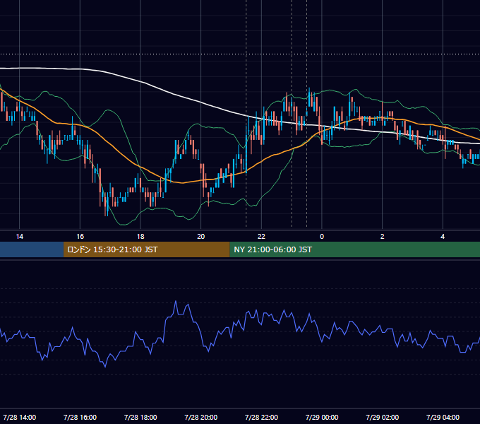Click the 7/29 02:00 timestamp label
Image resolution: width=480 pixels, height=424 pixels.
click(383, 417)
